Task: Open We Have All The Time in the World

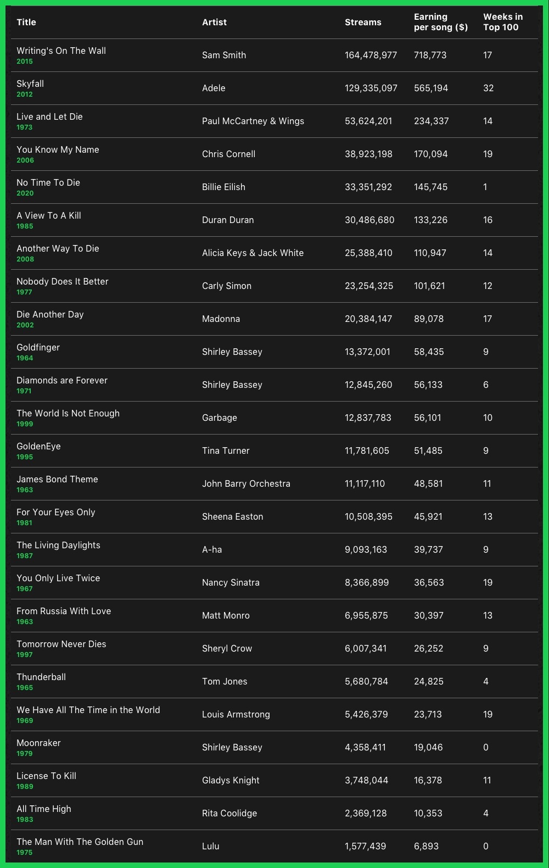Action: 88,710
